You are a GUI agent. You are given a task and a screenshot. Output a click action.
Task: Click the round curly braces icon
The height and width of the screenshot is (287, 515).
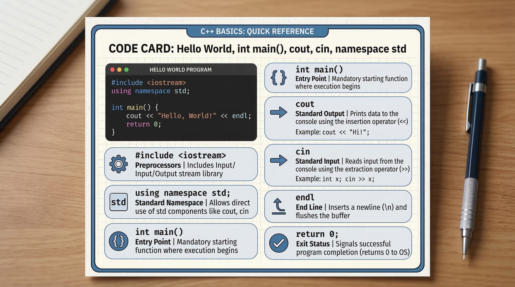pos(118,241)
